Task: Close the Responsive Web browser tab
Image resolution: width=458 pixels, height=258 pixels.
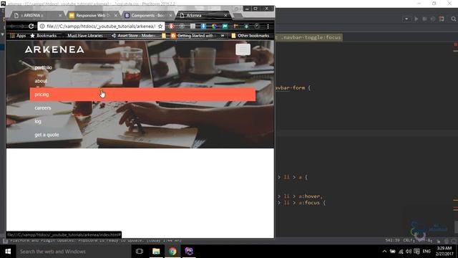Action: click(x=116, y=15)
